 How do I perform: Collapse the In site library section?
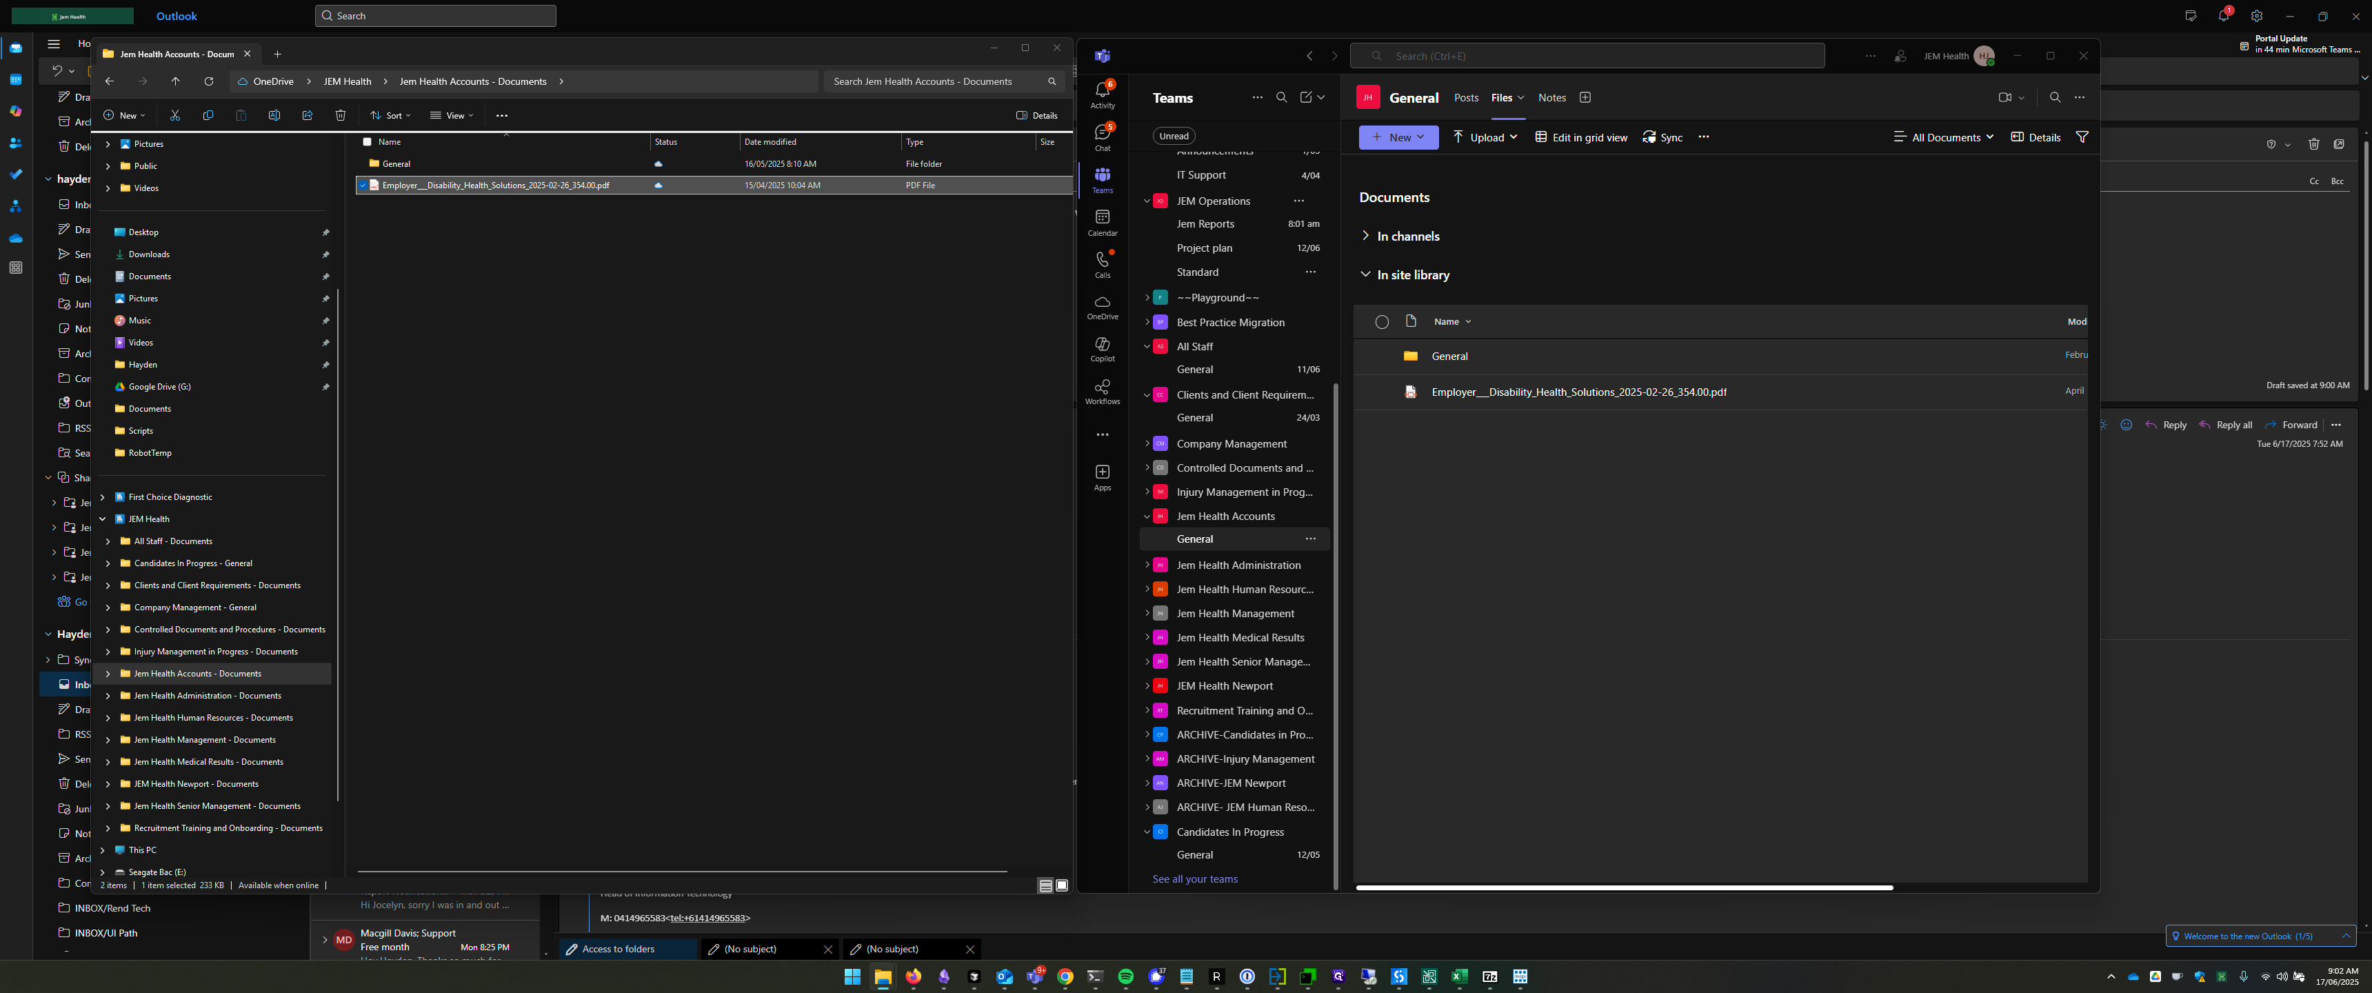[x=1365, y=274]
